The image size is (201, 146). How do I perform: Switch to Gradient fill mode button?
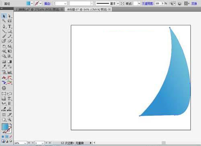pos(7,137)
